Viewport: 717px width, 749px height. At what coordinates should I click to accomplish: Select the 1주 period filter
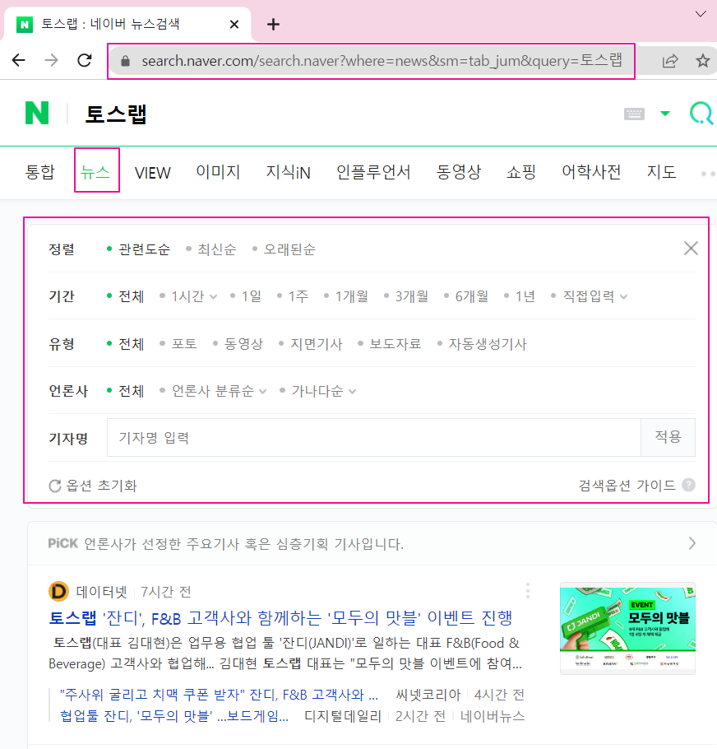click(x=298, y=296)
